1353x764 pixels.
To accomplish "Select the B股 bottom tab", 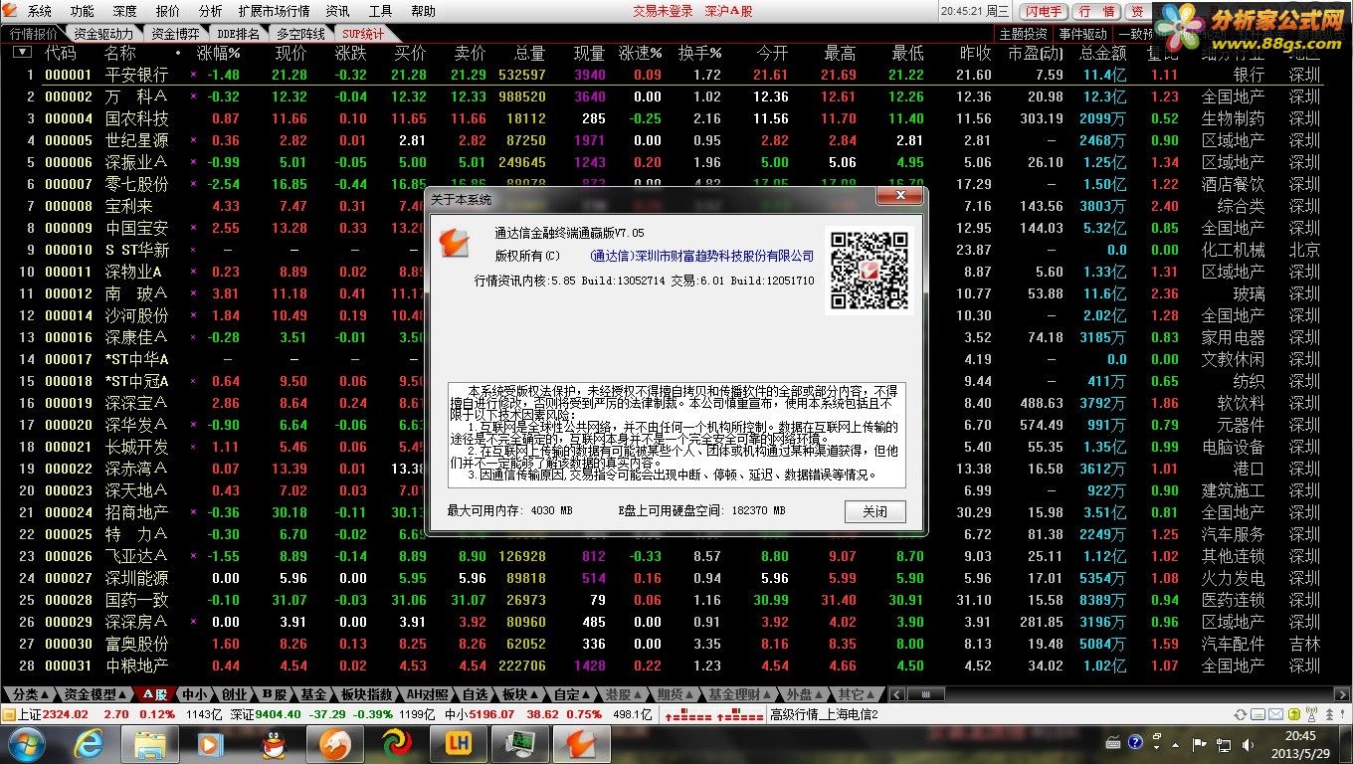I will [275, 694].
